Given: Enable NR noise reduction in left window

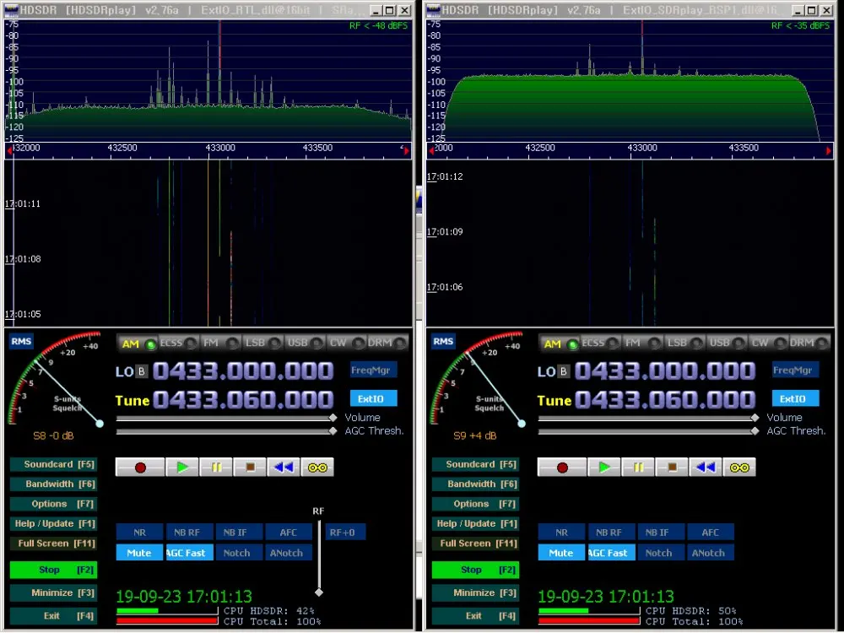Looking at the screenshot, I should (139, 533).
